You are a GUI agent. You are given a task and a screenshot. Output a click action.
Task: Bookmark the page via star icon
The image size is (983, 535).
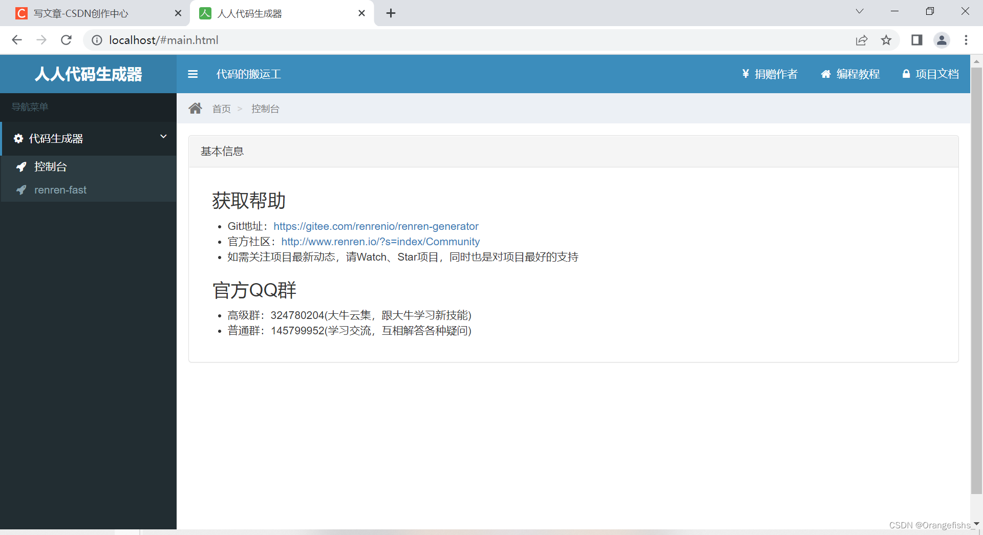coord(887,40)
